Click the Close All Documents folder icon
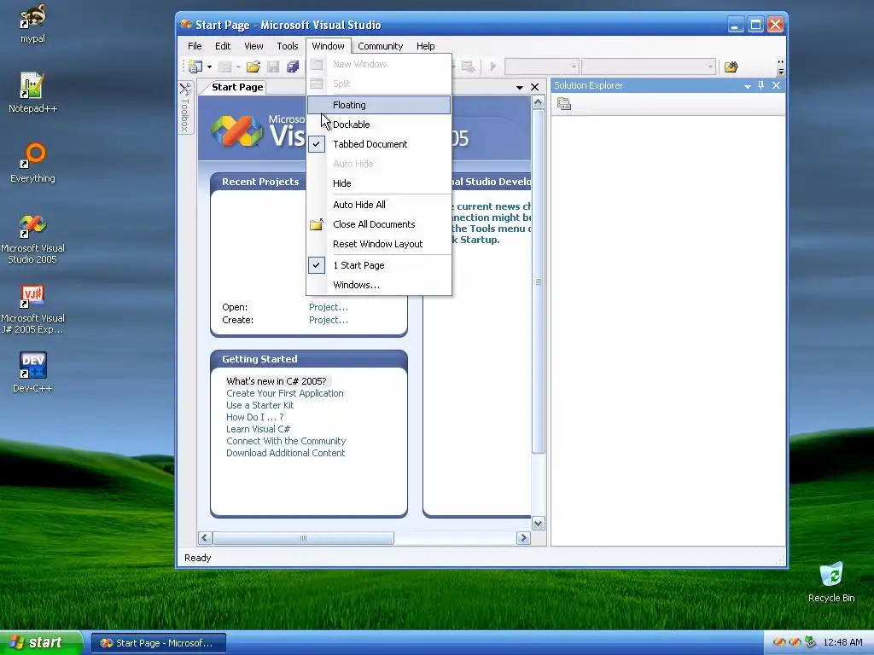 tap(317, 224)
